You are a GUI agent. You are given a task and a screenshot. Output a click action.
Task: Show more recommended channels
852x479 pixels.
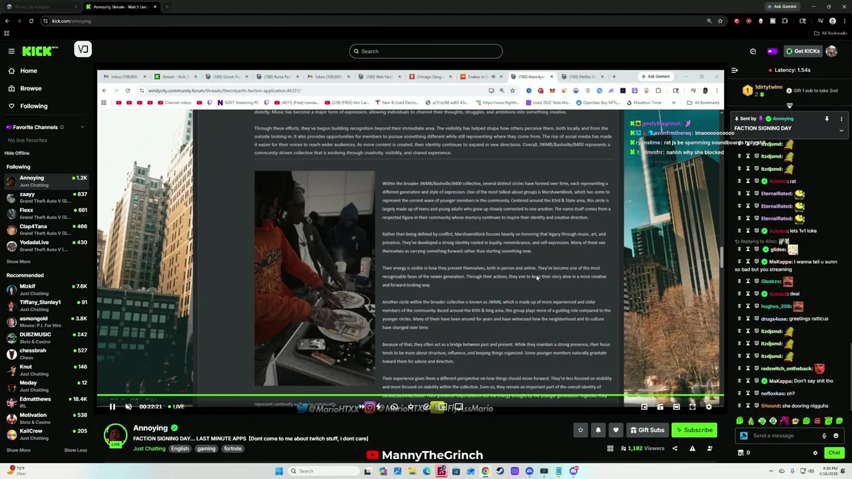18,450
